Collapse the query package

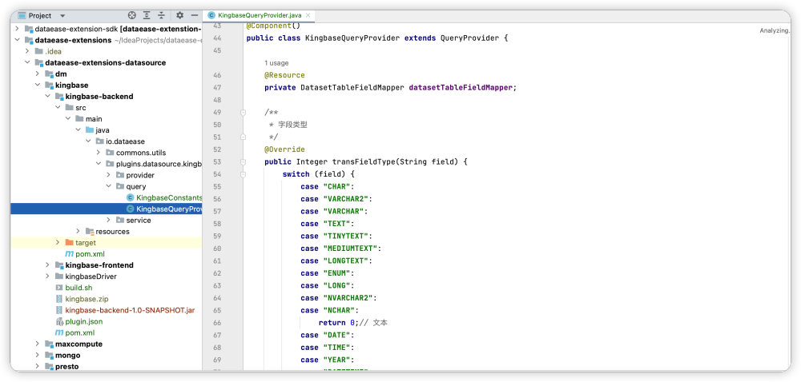(109, 186)
